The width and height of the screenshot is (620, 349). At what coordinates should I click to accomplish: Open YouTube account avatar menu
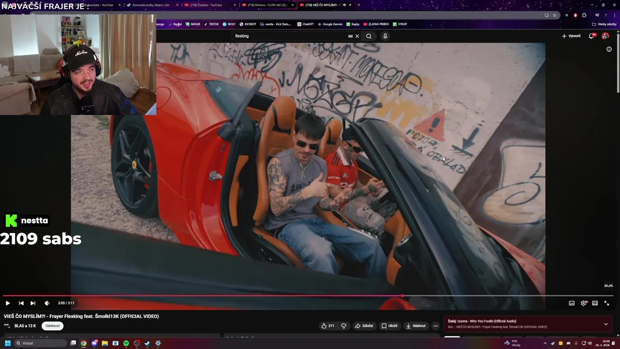[x=605, y=36]
